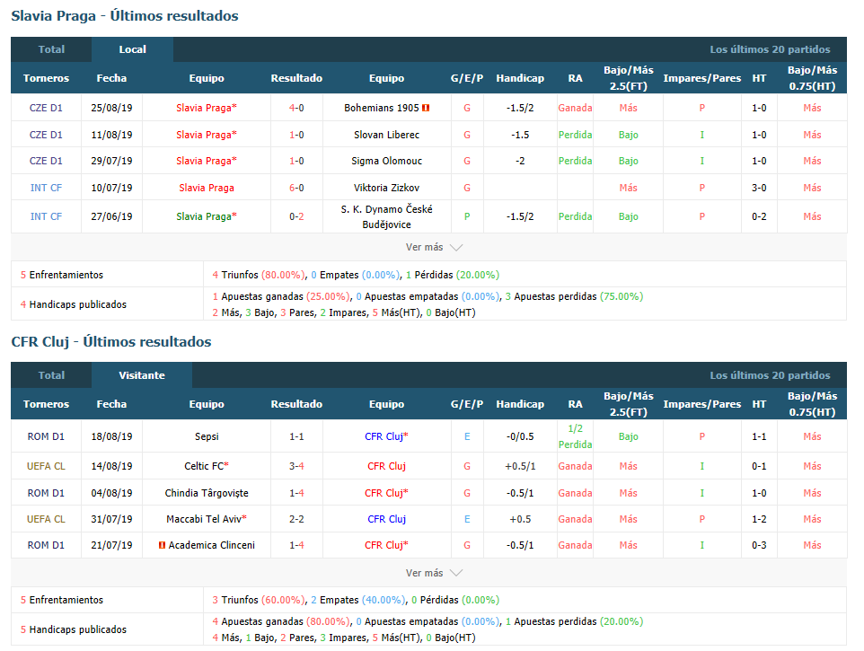Click handicap +0.5 in Maccabi Tel Aviv row
Image resolution: width=864 pixels, height=651 pixels.
click(x=520, y=519)
